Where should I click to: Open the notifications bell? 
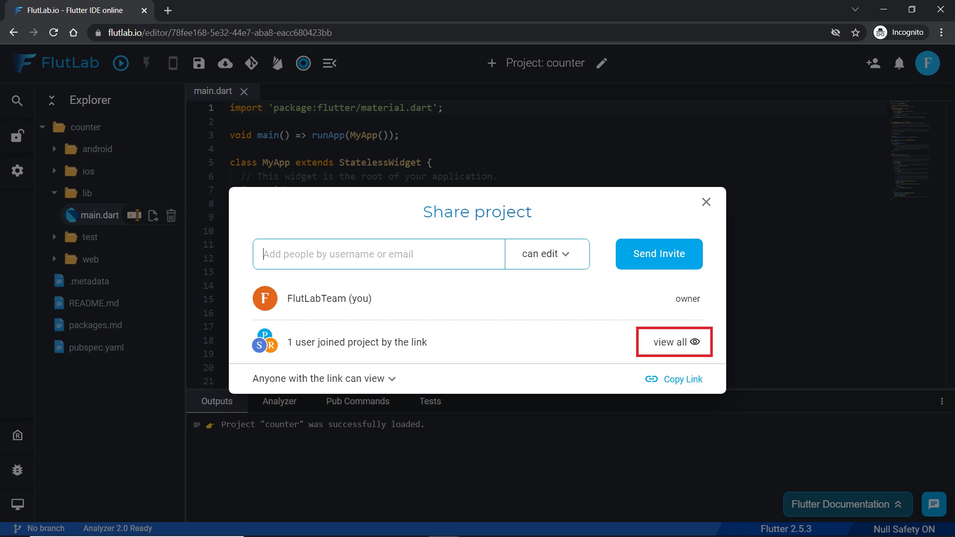tap(899, 64)
